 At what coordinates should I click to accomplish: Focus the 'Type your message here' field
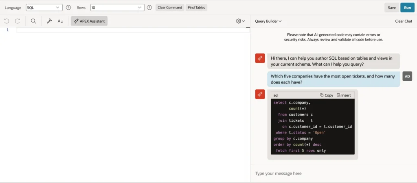click(x=334, y=174)
